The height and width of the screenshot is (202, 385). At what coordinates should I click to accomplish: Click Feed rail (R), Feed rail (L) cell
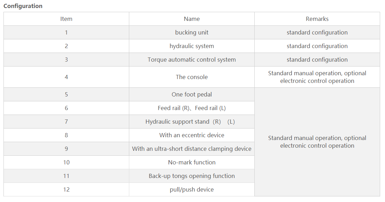coord(192,108)
